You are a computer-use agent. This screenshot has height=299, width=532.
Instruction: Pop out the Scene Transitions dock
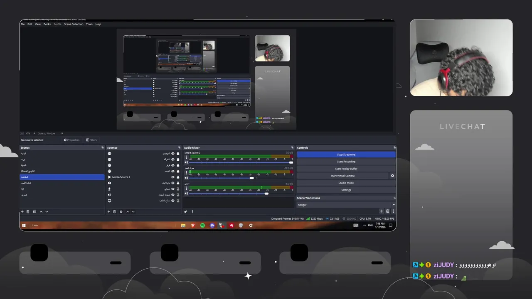(394, 198)
